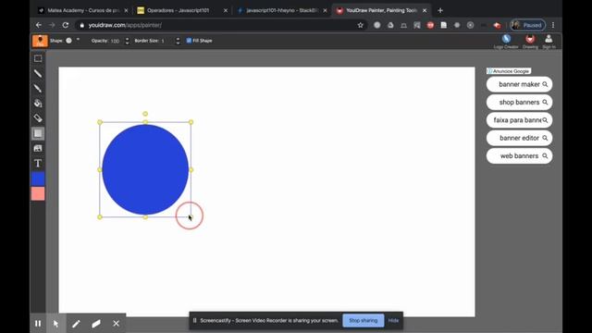Click the browser back arrow
This screenshot has width=592, height=333.
pos(39,25)
